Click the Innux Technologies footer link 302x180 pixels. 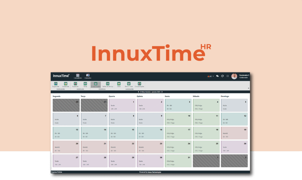[155, 172]
